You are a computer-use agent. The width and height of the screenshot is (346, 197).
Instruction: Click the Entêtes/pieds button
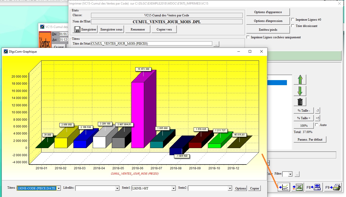pos(268,30)
